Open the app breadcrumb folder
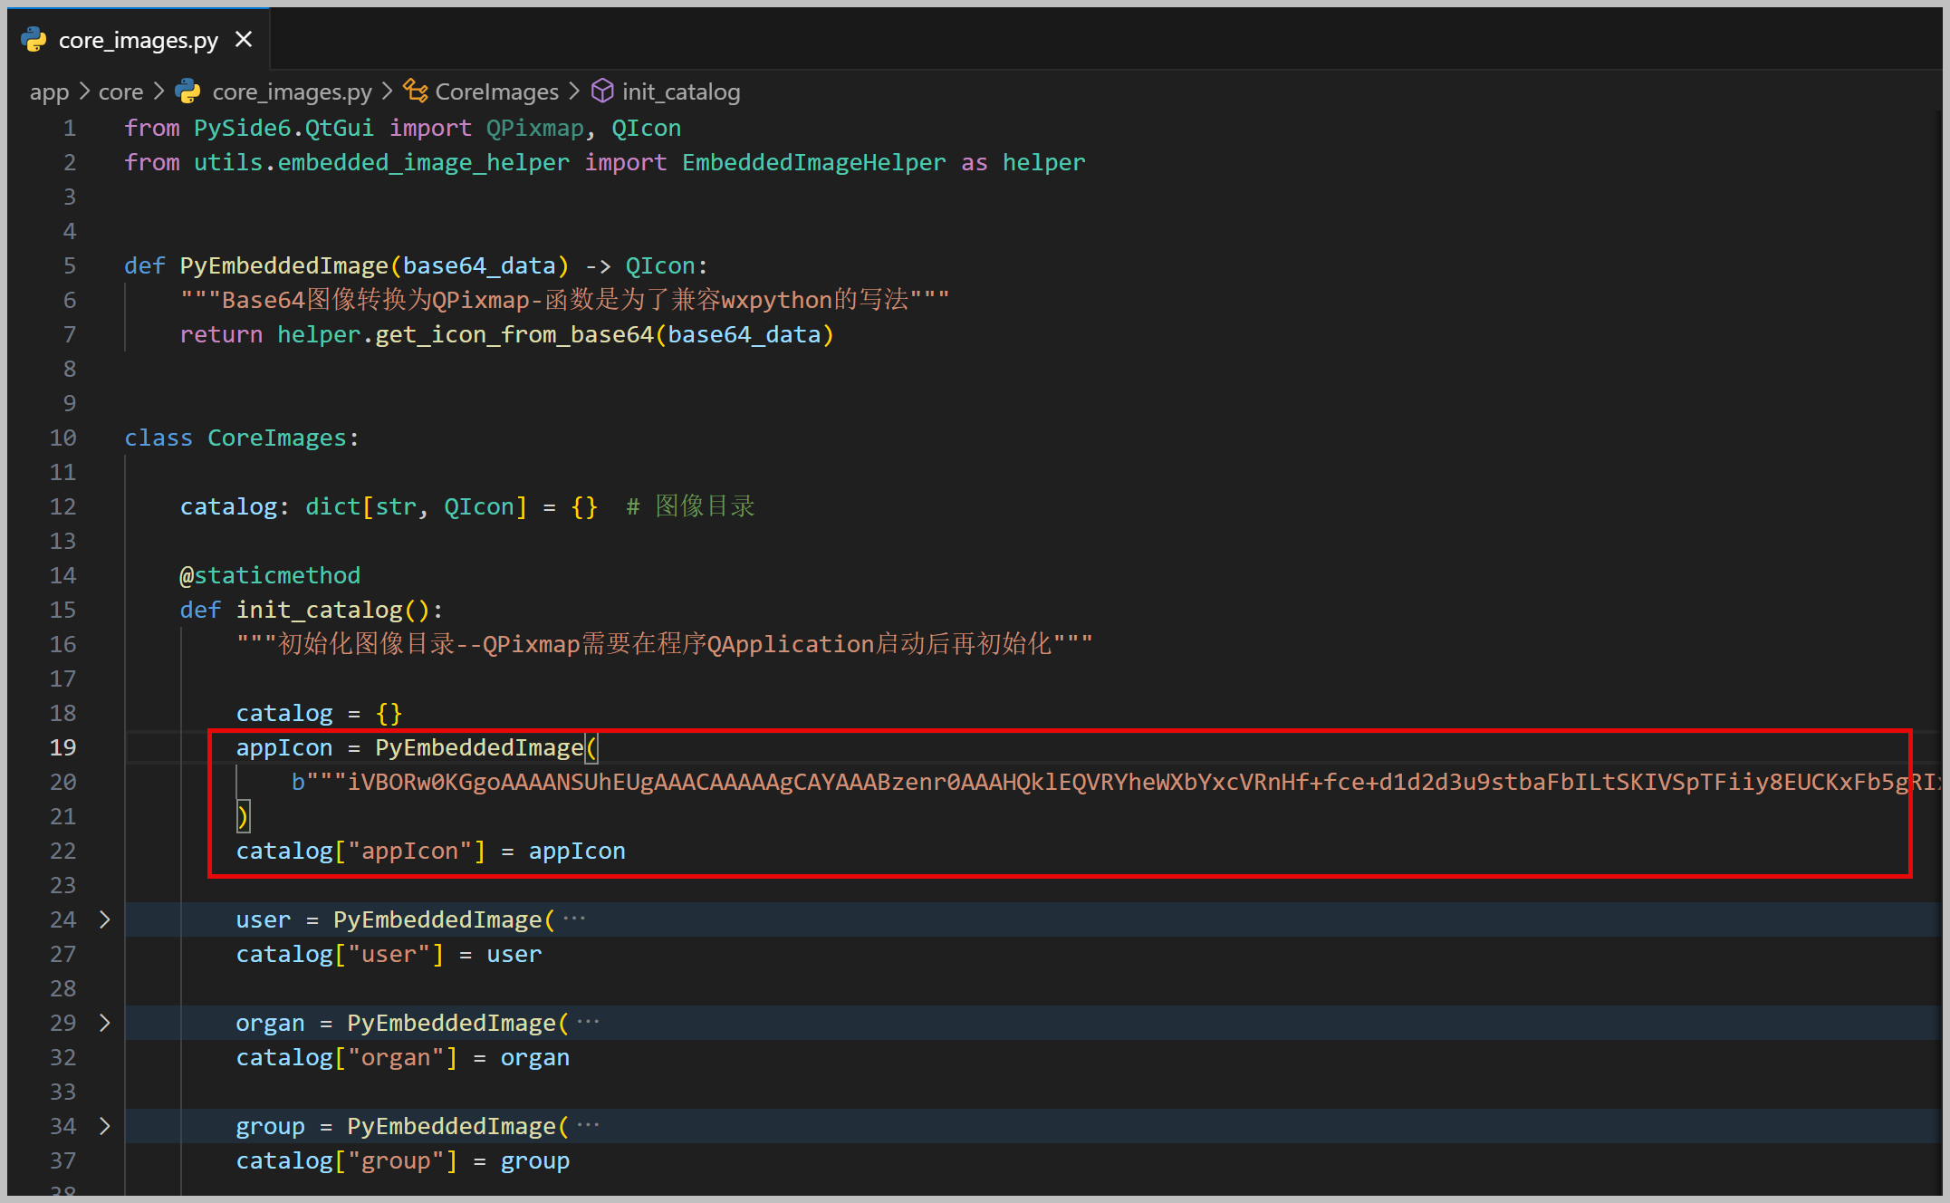The height and width of the screenshot is (1203, 1950). 49,92
